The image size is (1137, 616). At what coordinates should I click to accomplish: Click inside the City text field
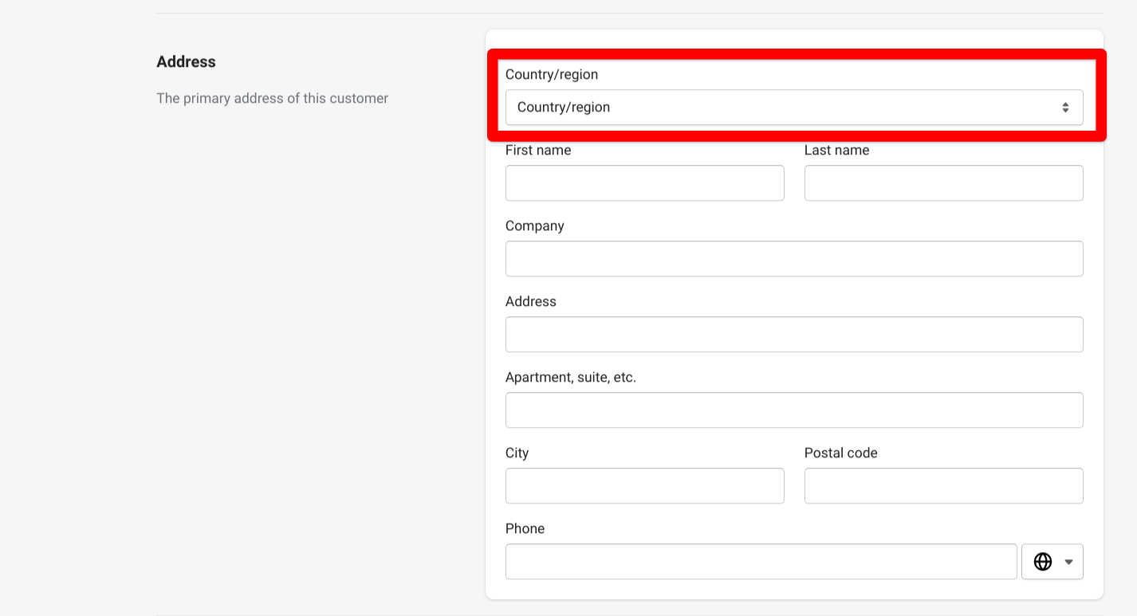click(x=644, y=486)
